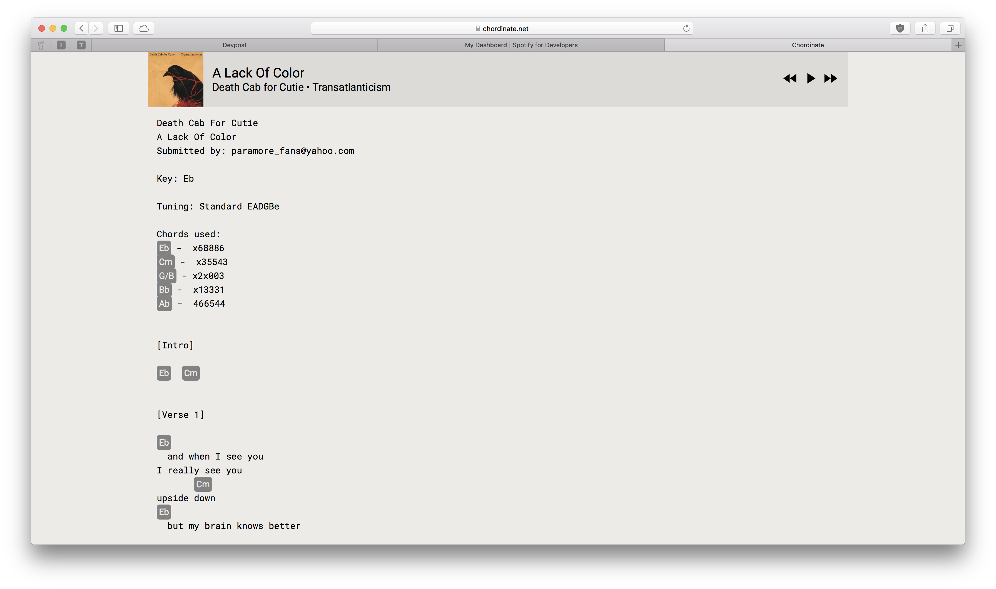The width and height of the screenshot is (996, 589).
Task: Click the Share toolbar icon
Action: 925,28
